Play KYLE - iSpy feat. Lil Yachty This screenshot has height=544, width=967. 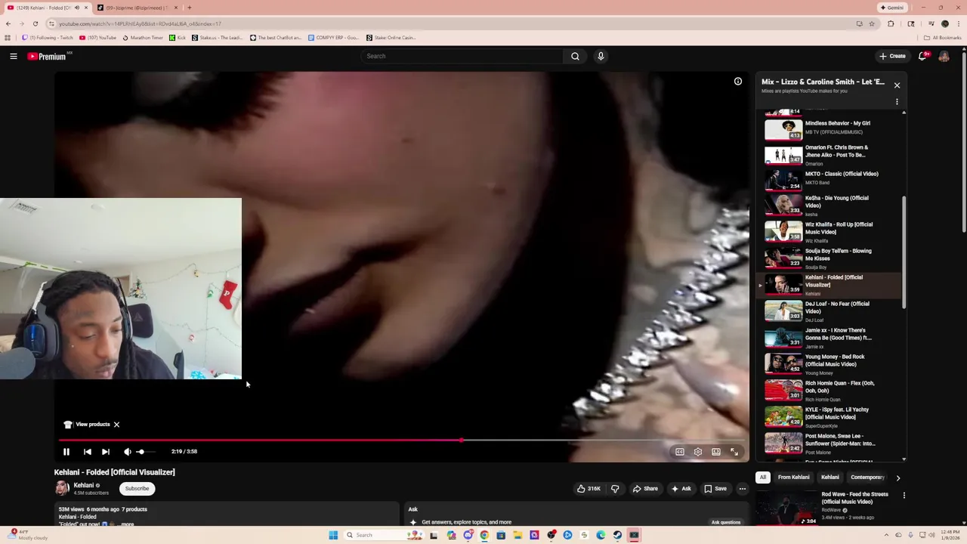tap(830, 417)
